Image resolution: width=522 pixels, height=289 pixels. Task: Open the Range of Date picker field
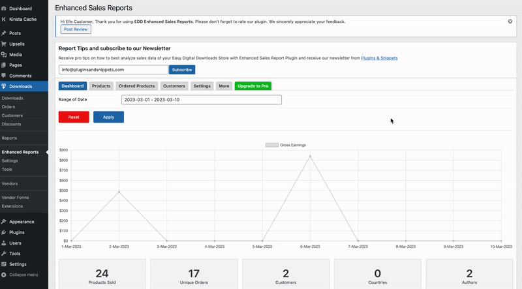(202, 100)
